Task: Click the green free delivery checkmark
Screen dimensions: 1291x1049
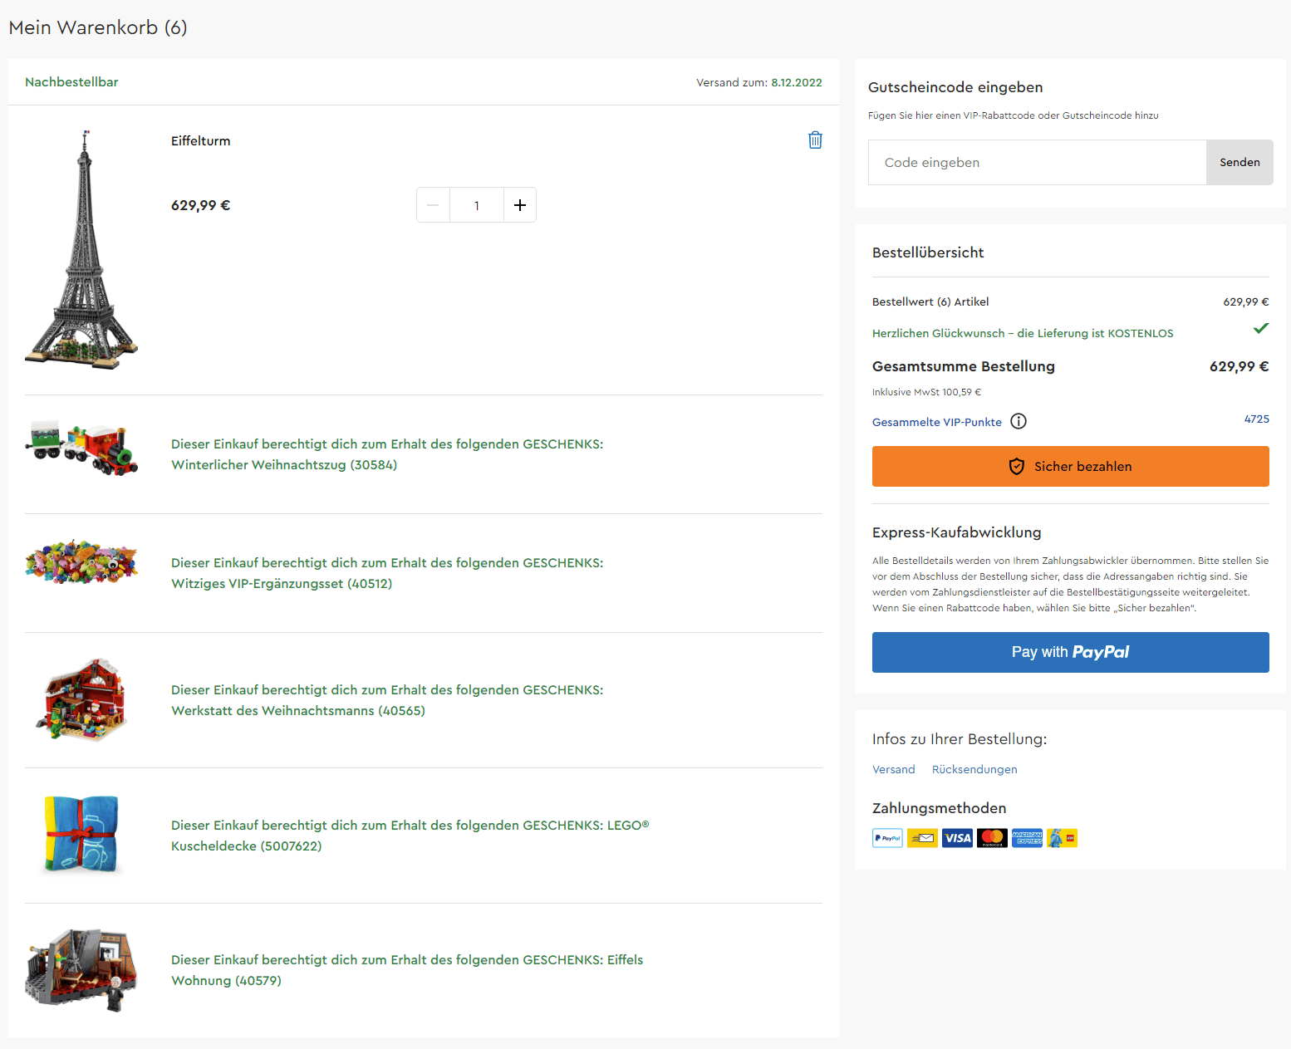Action: click(1261, 328)
